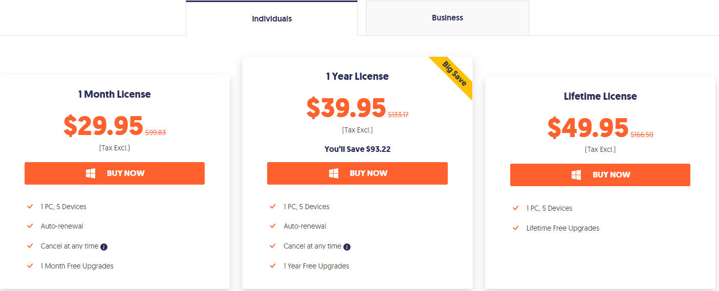Screen dimensions: 719x291
Task: Click Auto-renewal in the 1 Month card
Action: (62, 226)
